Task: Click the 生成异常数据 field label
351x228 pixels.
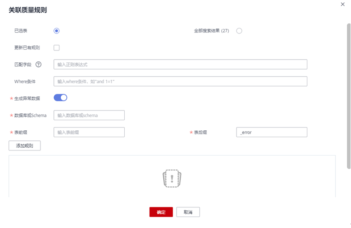Action: coord(27,99)
